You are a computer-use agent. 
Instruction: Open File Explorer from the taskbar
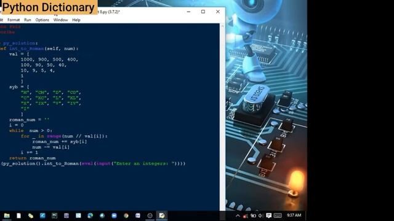[x=7, y=215]
